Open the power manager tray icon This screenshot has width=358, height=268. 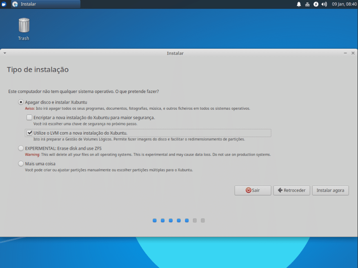[x=316, y=4]
